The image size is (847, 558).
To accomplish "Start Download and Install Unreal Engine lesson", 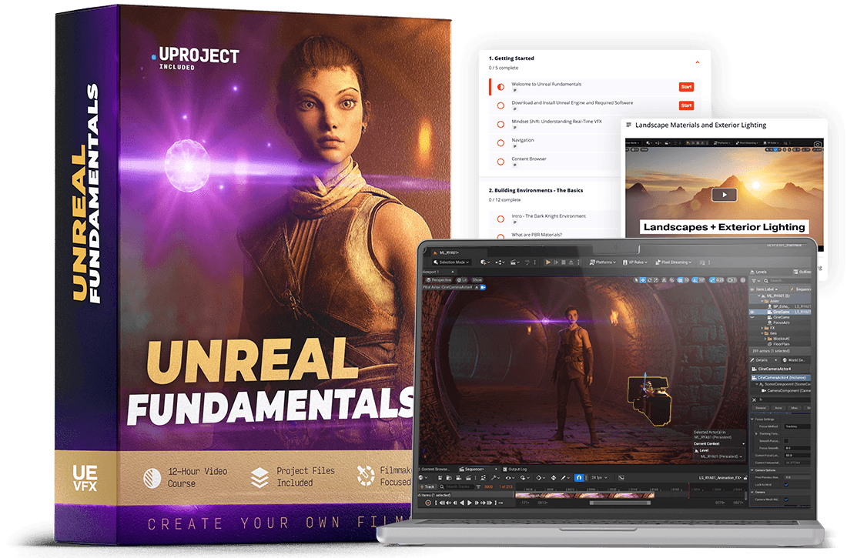I will click(x=686, y=105).
